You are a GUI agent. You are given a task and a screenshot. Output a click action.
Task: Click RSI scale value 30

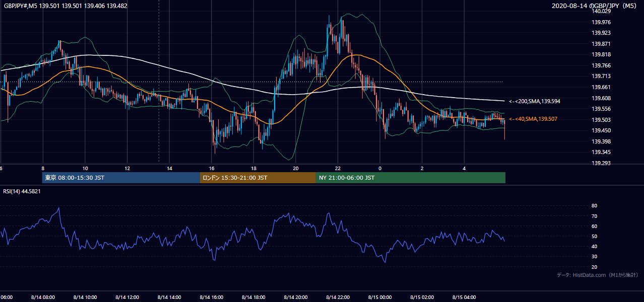595,257
